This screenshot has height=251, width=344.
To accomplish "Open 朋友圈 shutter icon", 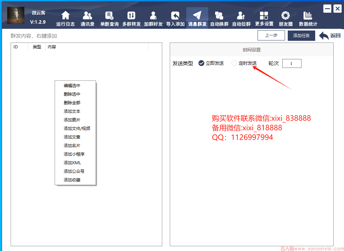I will [285, 15].
